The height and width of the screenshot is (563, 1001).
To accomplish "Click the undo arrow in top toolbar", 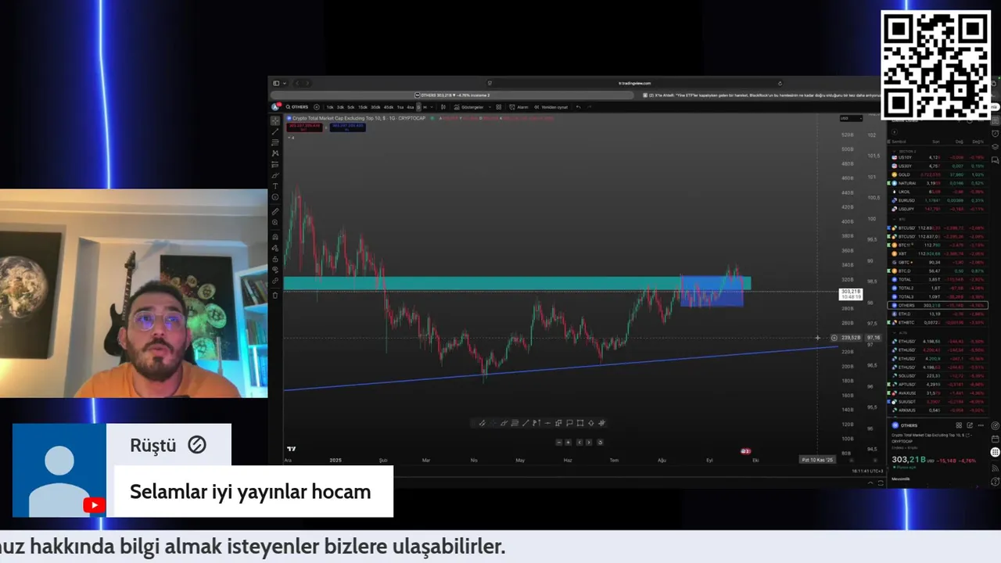I will 578,107.
